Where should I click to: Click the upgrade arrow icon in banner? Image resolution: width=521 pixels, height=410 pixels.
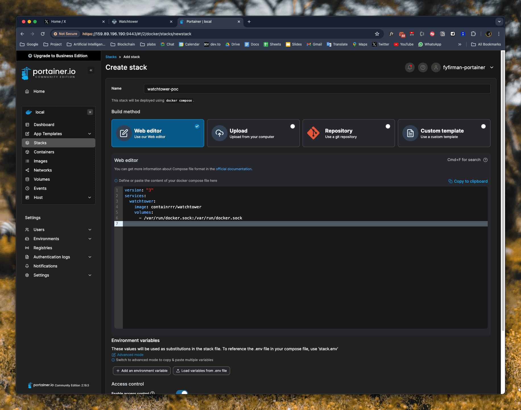click(x=30, y=56)
